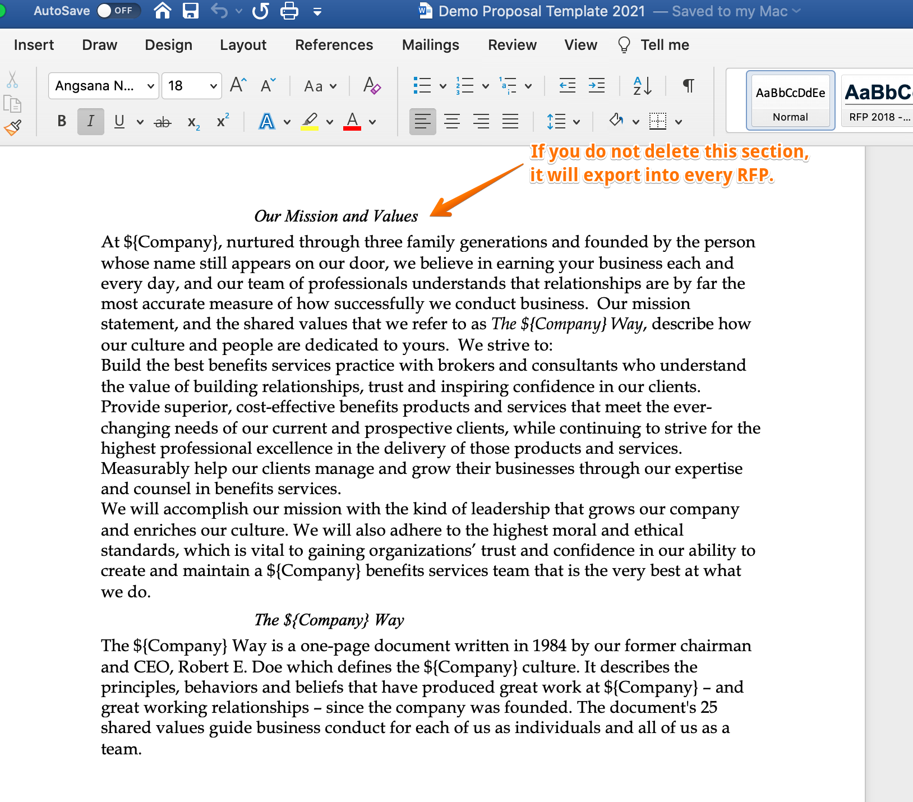Decrease font size with the smaller A
913x802 pixels.
pos(269,85)
